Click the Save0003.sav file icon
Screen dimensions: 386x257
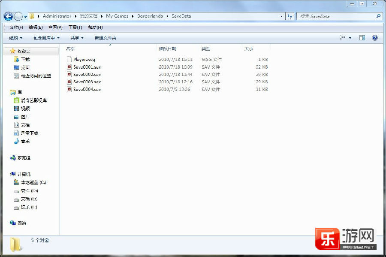(x=69, y=82)
